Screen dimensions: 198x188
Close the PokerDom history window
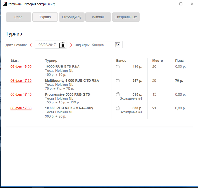(x=192, y=4)
